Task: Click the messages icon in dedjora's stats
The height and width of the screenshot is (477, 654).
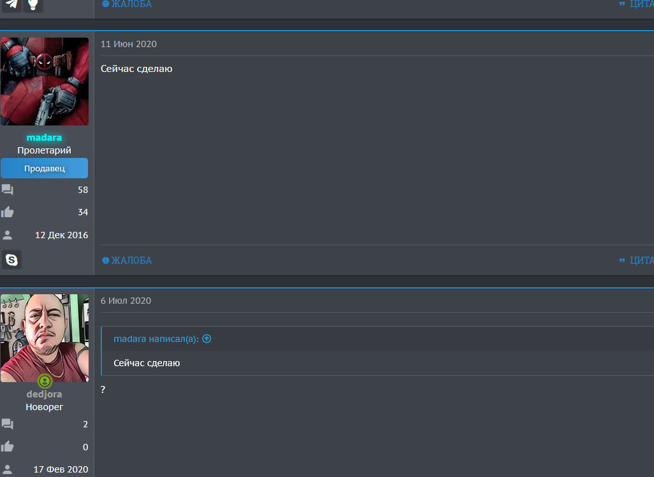Action: coord(8,424)
